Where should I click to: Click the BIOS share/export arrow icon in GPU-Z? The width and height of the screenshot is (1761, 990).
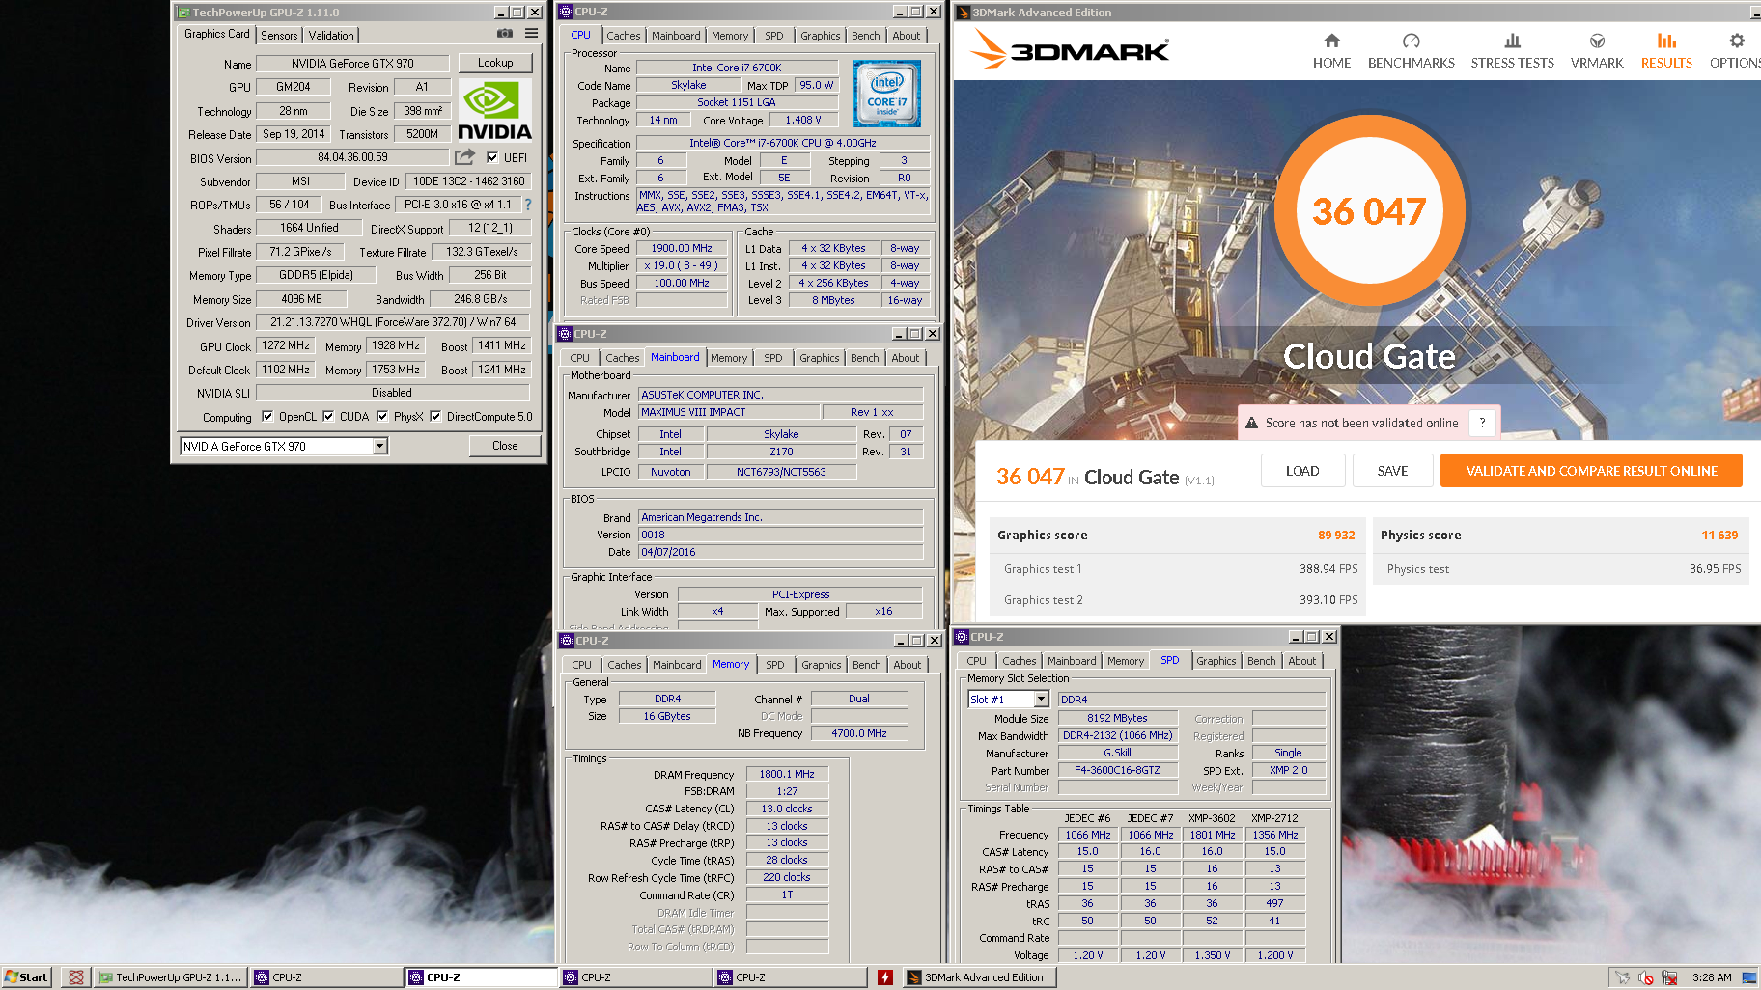pyautogui.click(x=465, y=157)
